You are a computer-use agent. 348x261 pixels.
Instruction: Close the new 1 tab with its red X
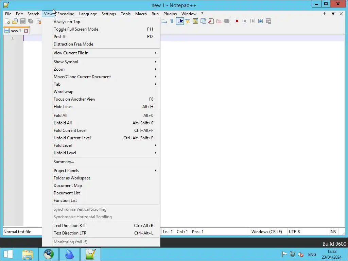(x=26, y=31)
